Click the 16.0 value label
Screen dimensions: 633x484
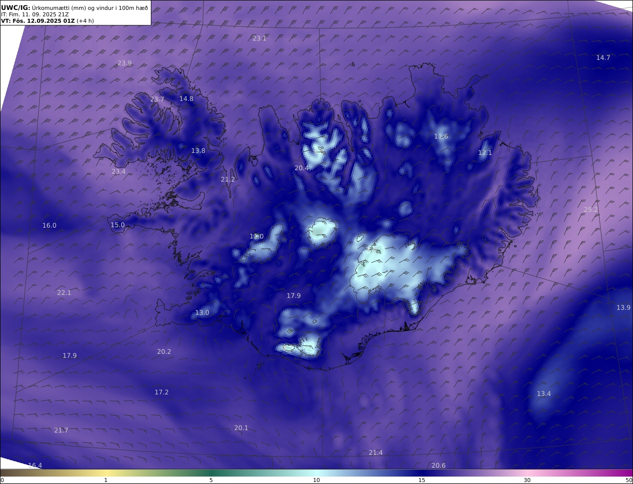[x=49, y=225]
